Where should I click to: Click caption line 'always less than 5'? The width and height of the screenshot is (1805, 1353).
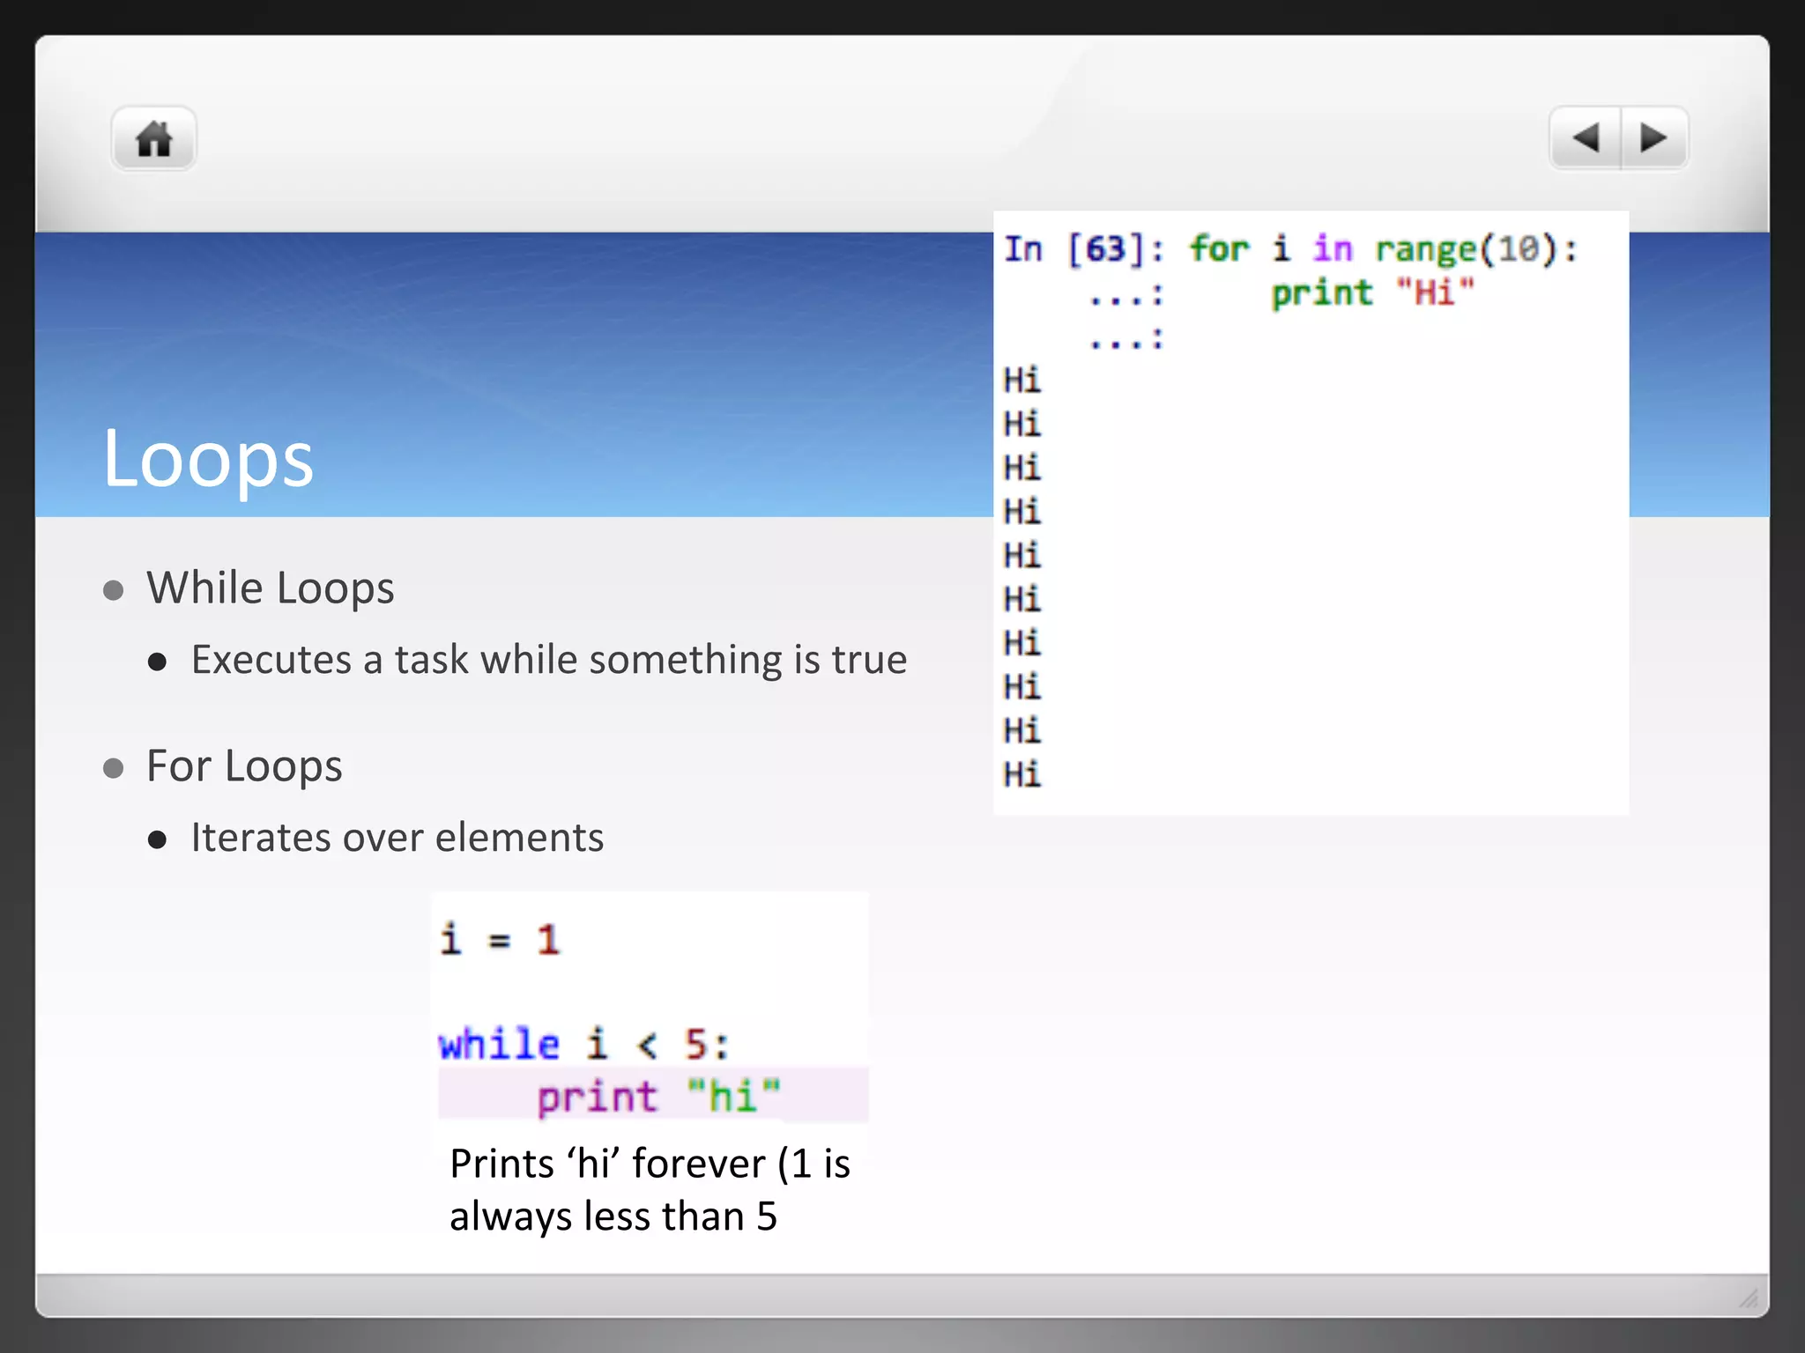click(x=613, y=1216)
